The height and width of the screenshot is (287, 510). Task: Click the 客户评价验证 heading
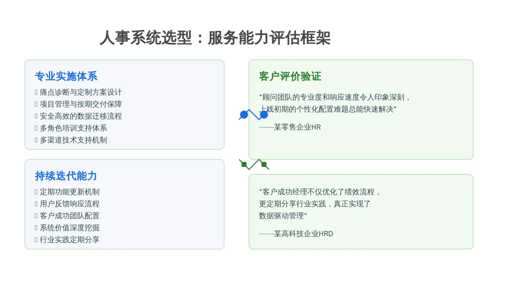[x=290, y=76]
